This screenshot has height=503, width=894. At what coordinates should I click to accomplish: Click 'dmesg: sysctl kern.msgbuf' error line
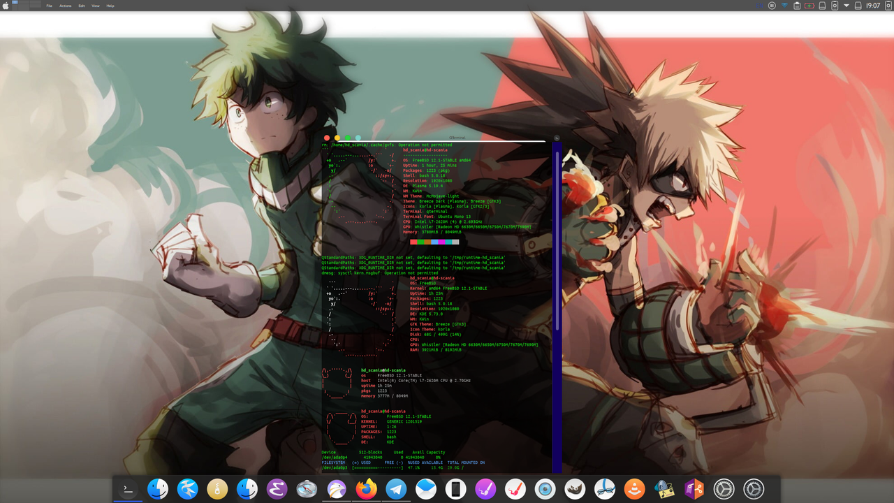tap(380, 272)
